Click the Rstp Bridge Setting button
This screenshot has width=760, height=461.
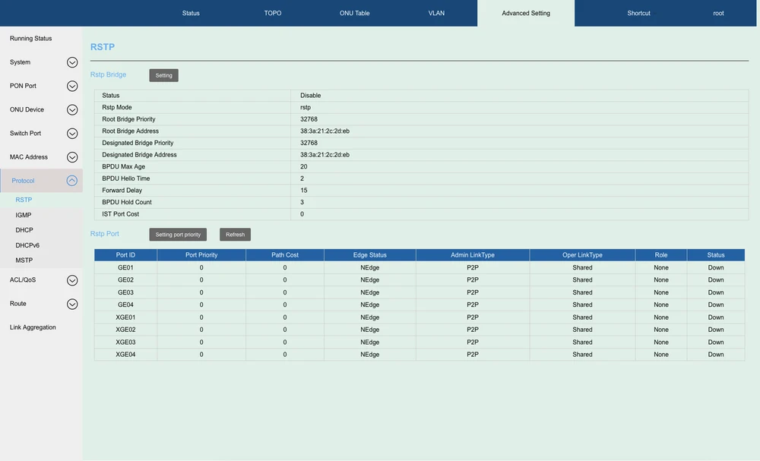coord(163,75)
